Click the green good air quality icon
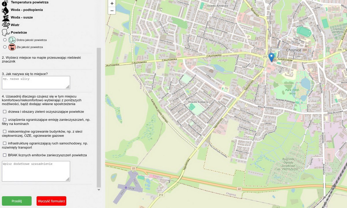Screen dimensions: 347x208 [12, 40]
